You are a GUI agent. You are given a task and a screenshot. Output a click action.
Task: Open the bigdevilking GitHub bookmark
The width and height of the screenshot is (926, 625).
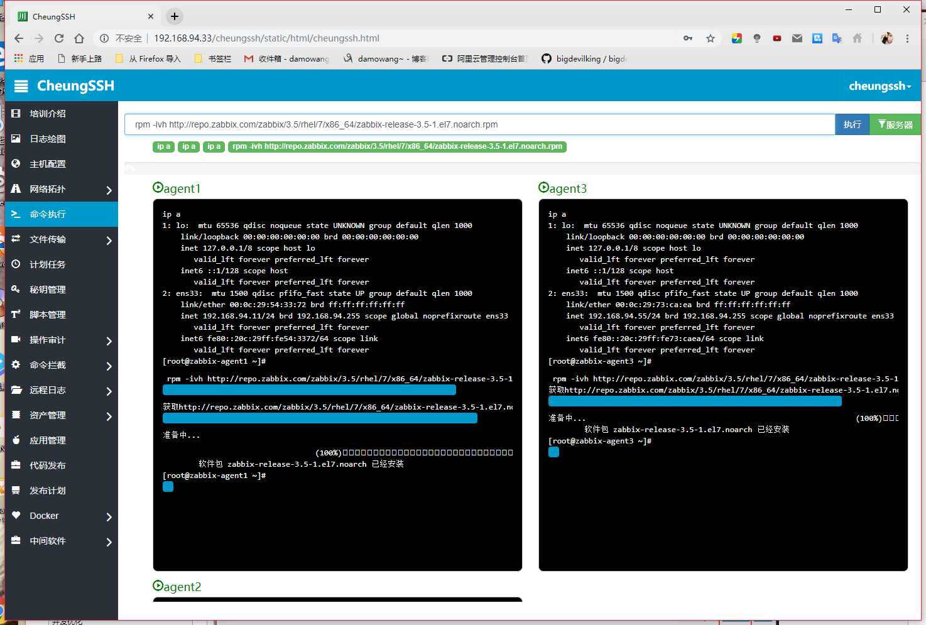(584, 58)
